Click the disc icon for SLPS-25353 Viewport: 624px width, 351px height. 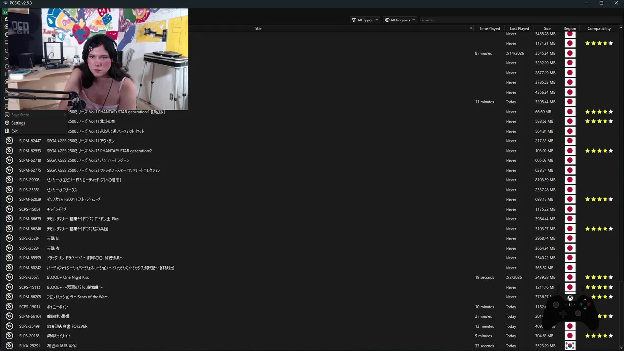(x=9, y=190)
